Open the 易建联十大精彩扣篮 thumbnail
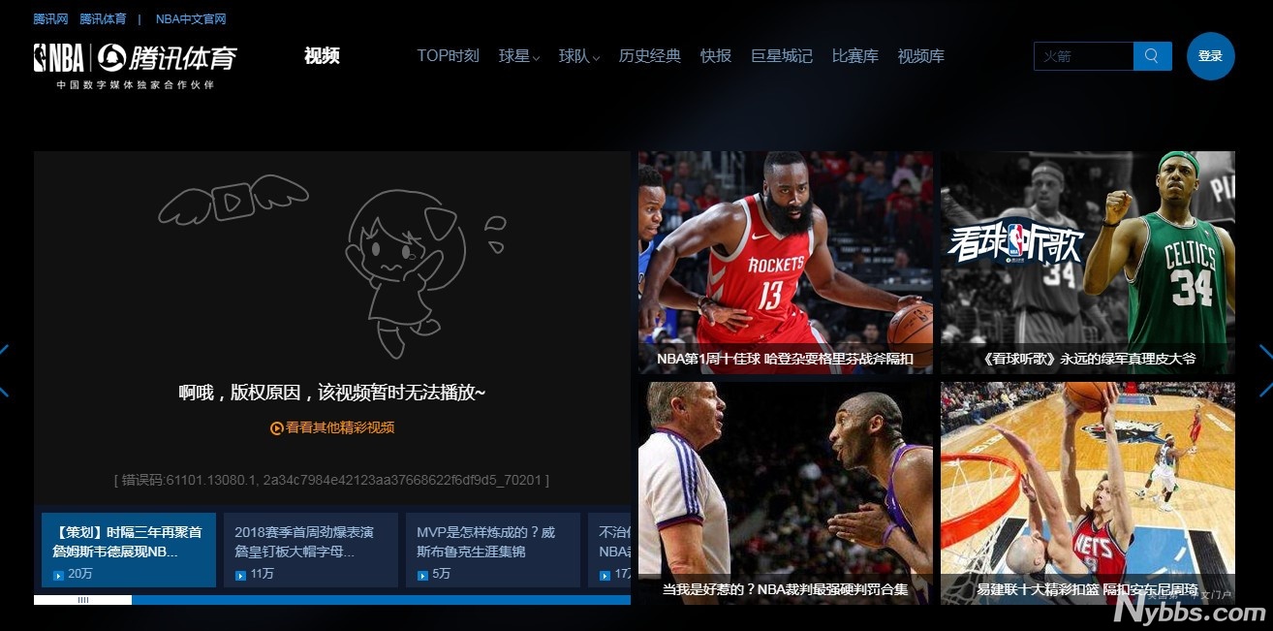The width and height of the screenshot is (1273, 631). tap(1088, 493)
